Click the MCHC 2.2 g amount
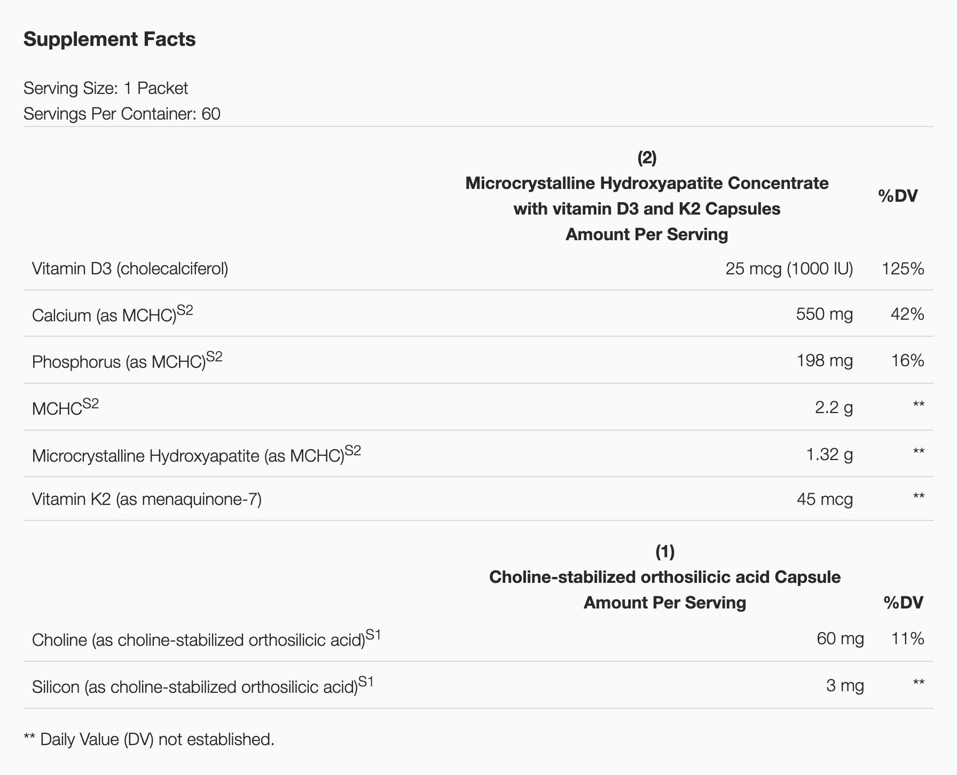This screenshot has height=775, width=957. pos(834,408)
